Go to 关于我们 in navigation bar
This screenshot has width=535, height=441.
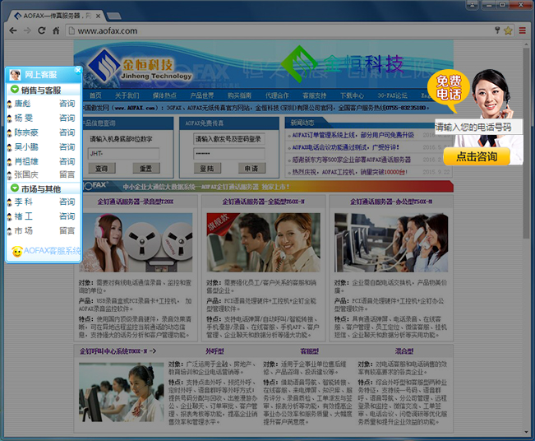pyautogui.click(x=127, y=96)
